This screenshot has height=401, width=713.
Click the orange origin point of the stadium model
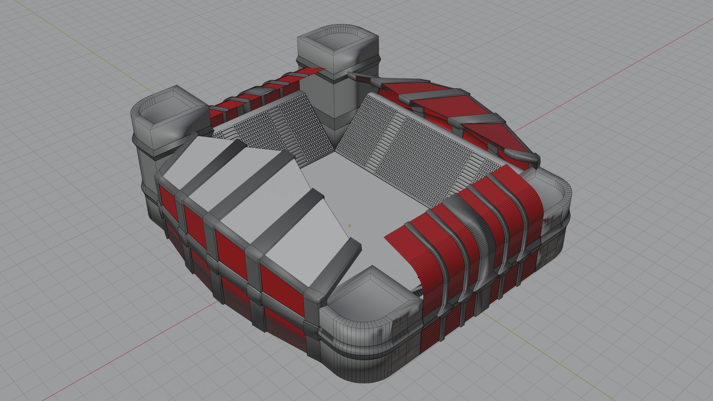click(x=349, y=226)
